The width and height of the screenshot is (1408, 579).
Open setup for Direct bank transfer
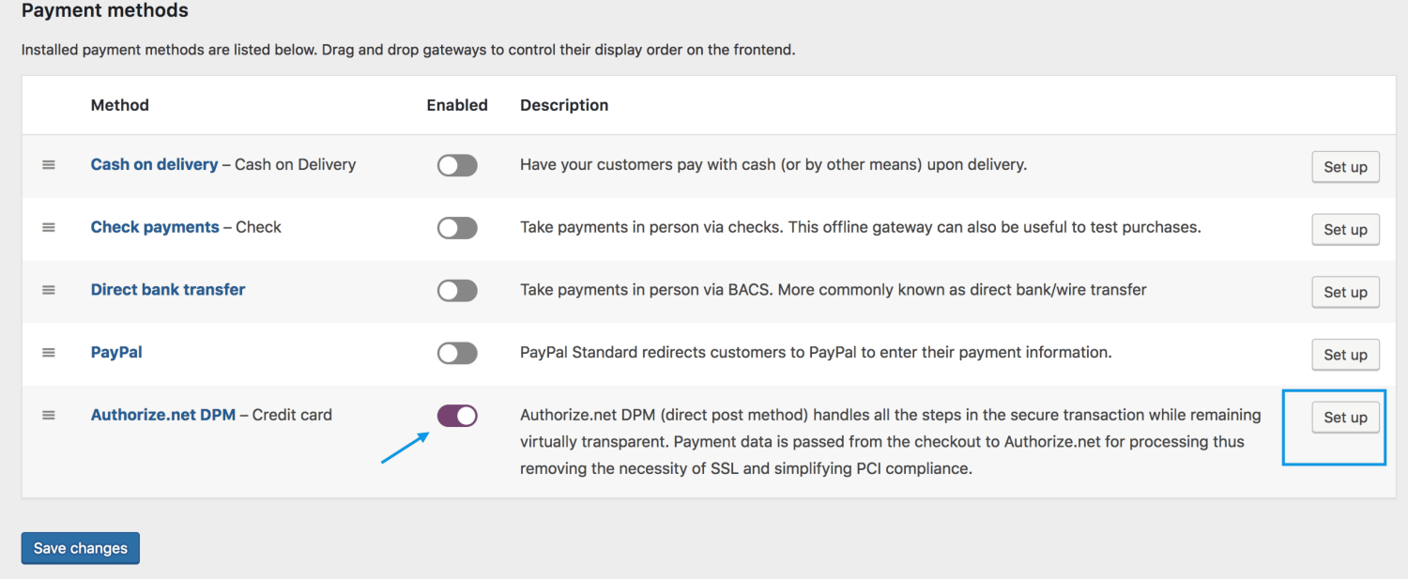[1345, 291]
